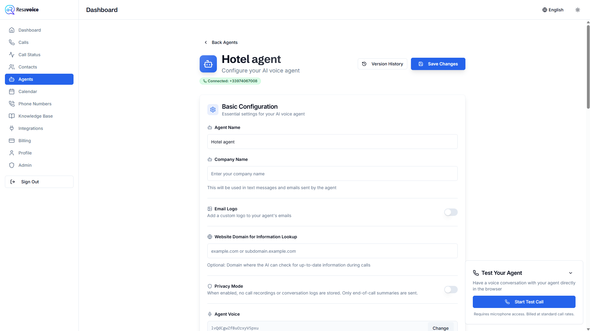Collapse the Test Your Agent panel

[571, 273]
